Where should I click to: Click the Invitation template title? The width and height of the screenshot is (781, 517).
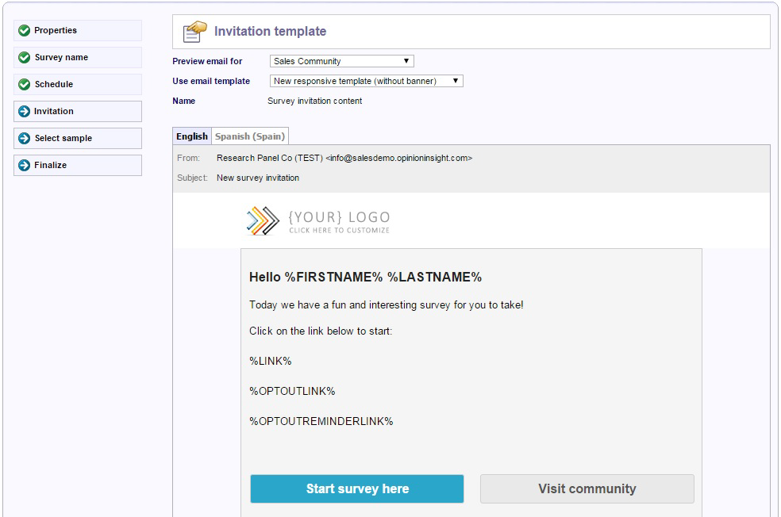tap(271, 31)
